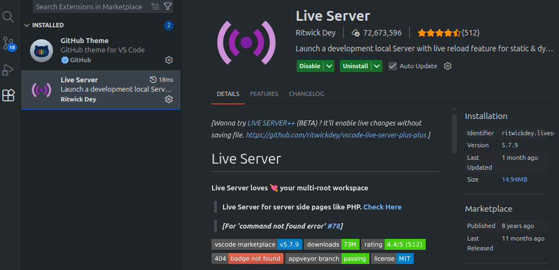Open extension settings gear beside Auto Update
The height and width of the screenshot is (270, 559).
pyautogui.click(x=448, y=66)
